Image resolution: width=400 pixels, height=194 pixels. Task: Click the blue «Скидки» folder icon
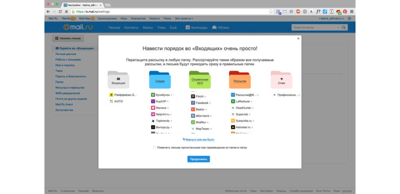[x=160, y=80]
